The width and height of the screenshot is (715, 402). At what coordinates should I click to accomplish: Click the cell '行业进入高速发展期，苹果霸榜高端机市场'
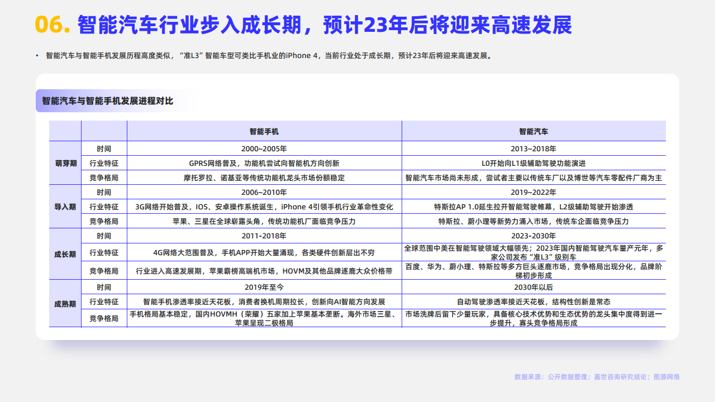[264, 271]
